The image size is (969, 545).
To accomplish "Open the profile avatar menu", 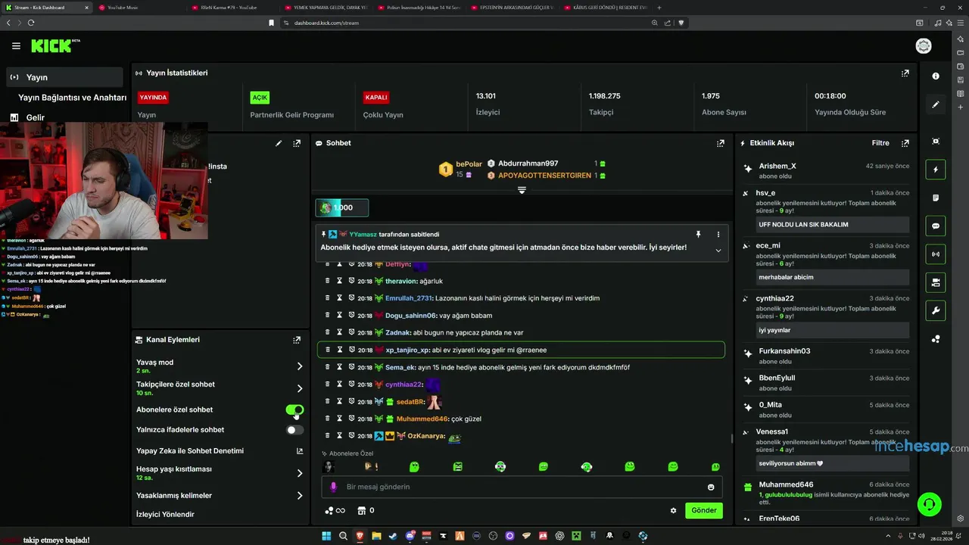I will pyautogui.click(x=924, y=46).
